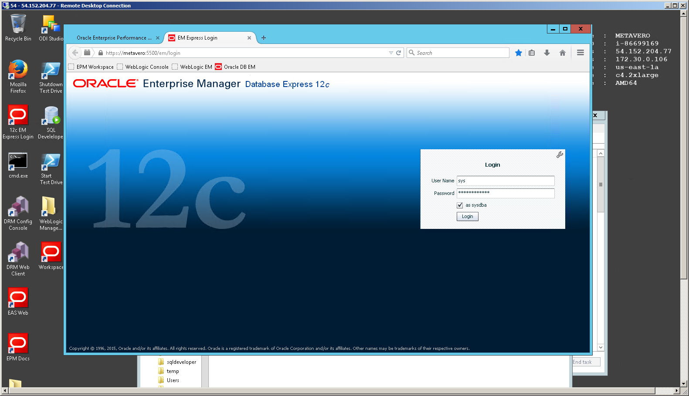The image size is (689, 396).
Task: Open the Recycle Bin desktop icon
Action: pos(18,27)
